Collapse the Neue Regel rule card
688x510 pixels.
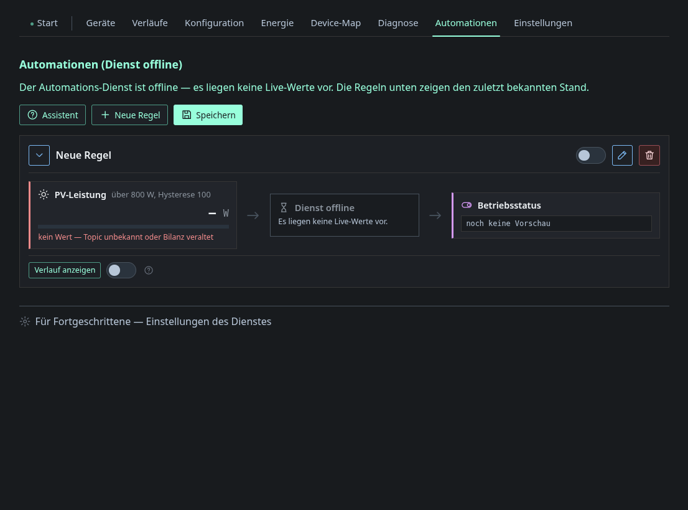tap(39, 156)
